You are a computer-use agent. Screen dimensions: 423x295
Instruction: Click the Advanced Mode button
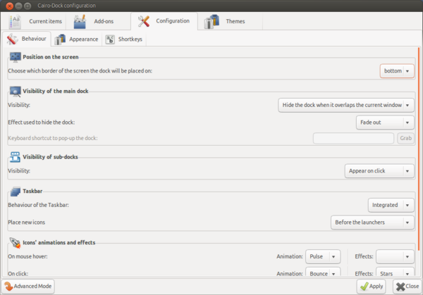[28, 286]
